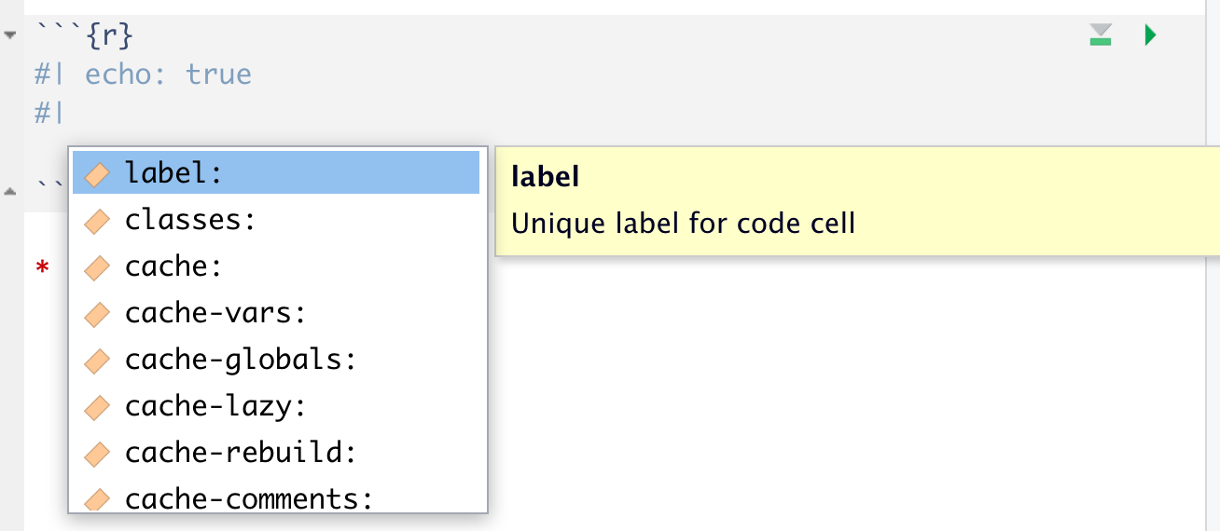Click the yellow label help tooltip

(x=856, y=200)
